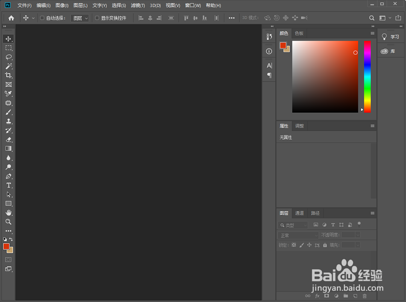Switch to the 调整 tab
The image size is (406, 302).
point(299,126)
